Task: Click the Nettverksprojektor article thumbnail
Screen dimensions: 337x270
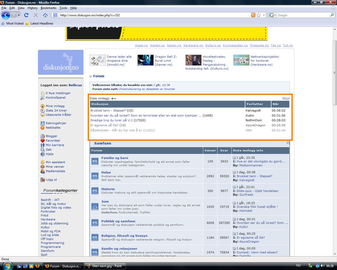Action: pos(241,60)
